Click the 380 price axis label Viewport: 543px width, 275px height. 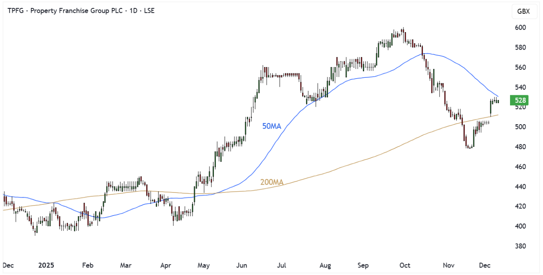click(x=521, y=246)
